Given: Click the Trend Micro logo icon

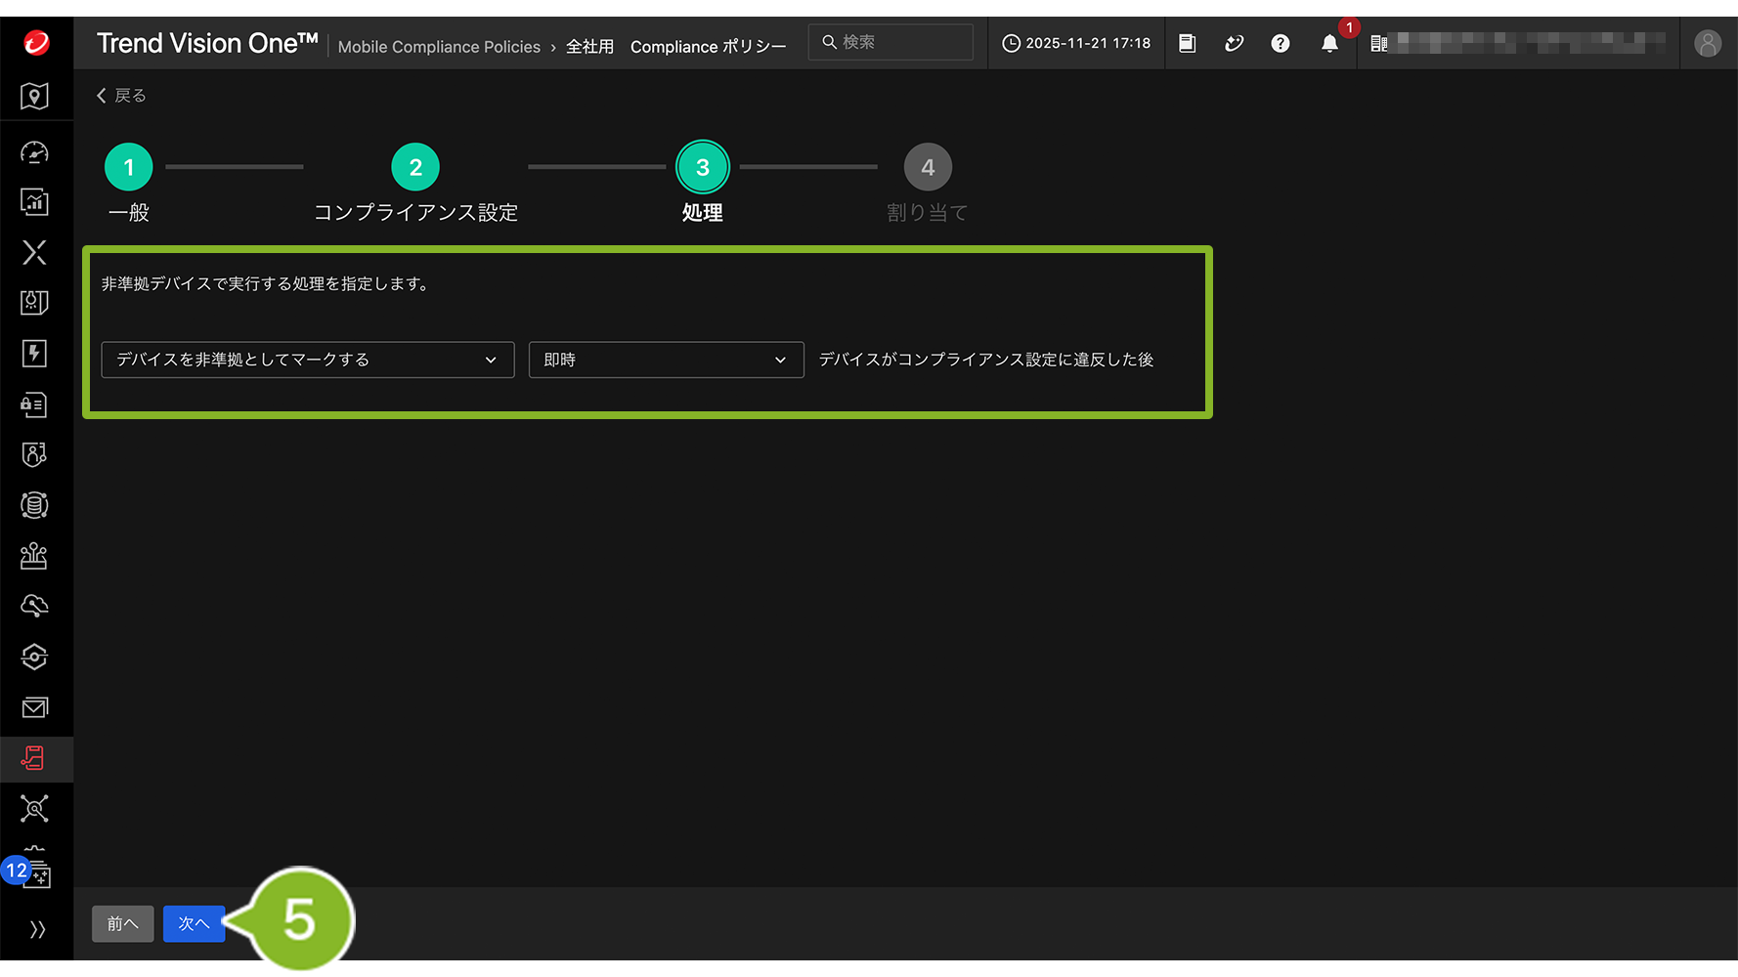Looking at the screenshot, I should 36,43.
